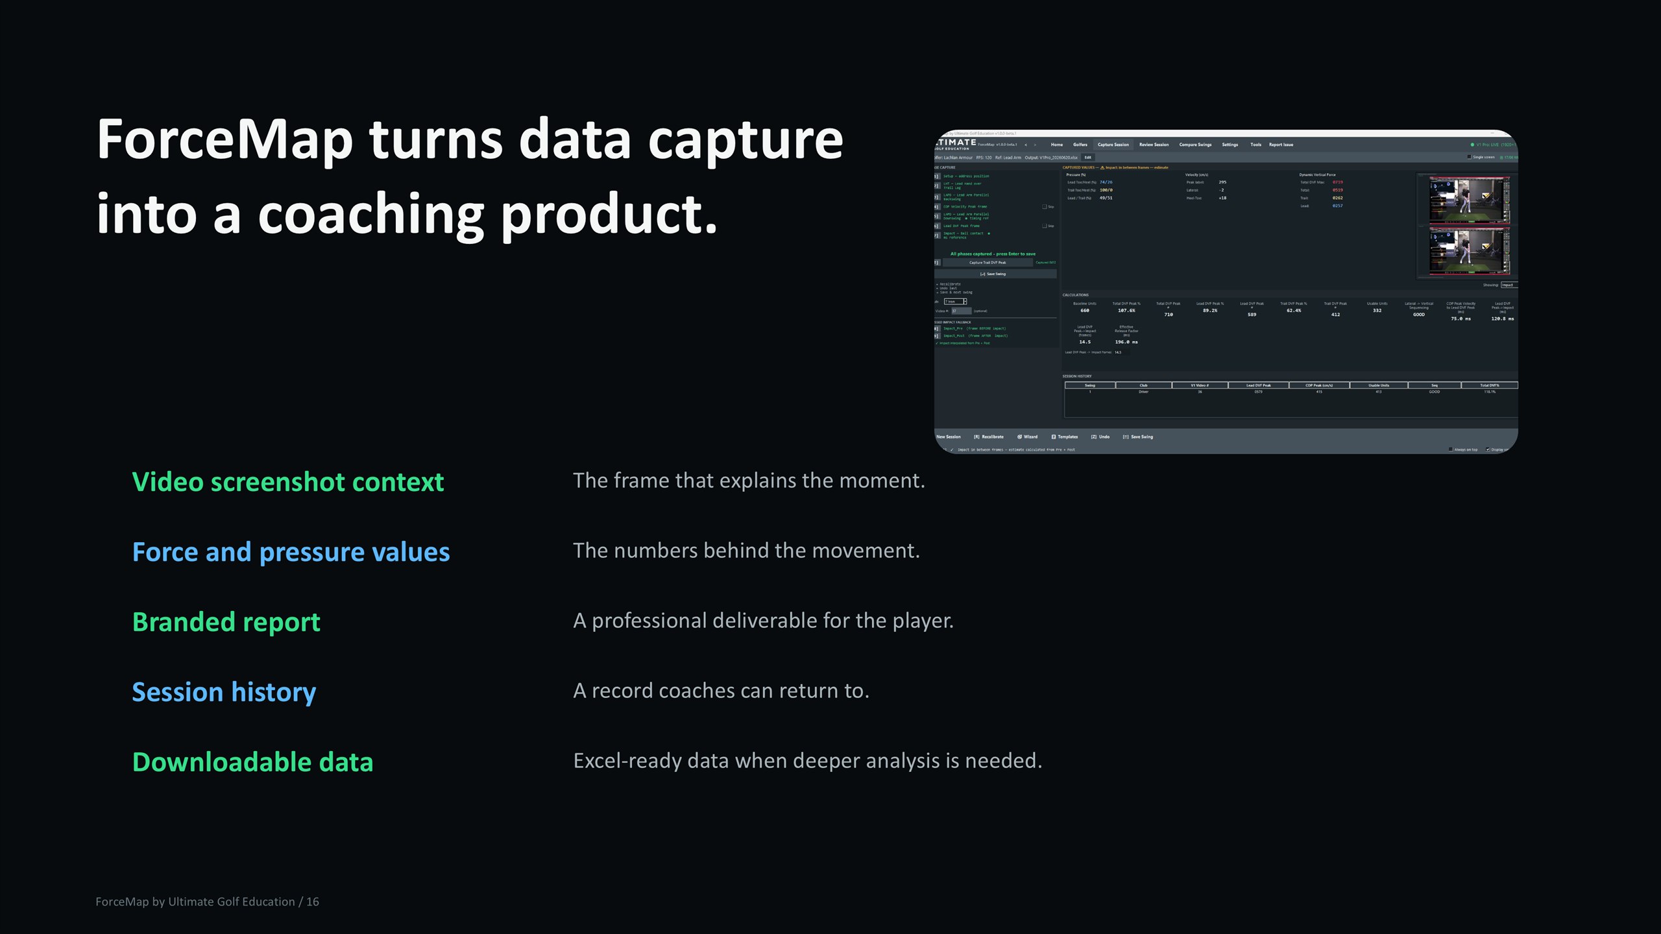Click the back navigation arrow icon
The height and width of the screenshot is (934, 1661).
(x=1026, y=145)
